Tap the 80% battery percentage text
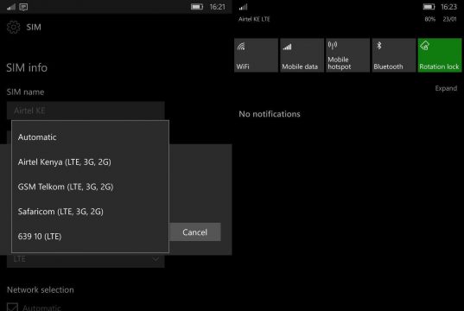Image resolution: width=464 pixels, height=311 pixels. pos(429,19)
